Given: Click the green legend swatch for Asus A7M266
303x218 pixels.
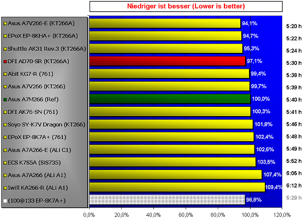Looking at the screenshot, I should click(x=5, y=100).
